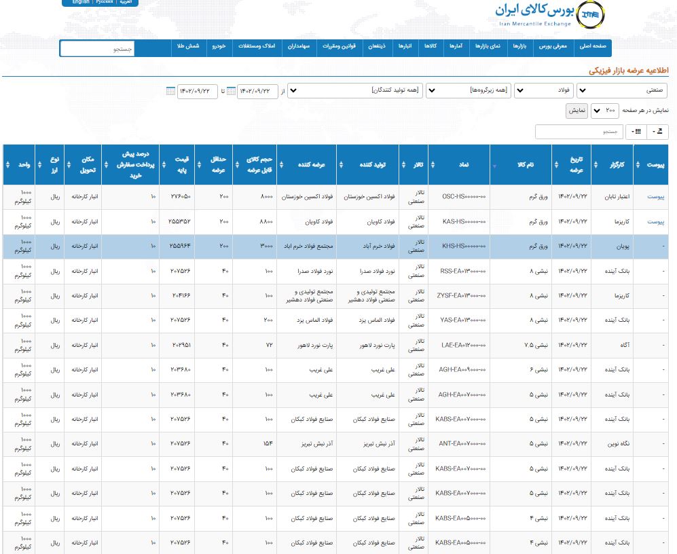Click the اطلاعیه عرضه بازار فیزیکی heading
The width and height of the screenshot is (677, 554).
(x=628, y=71)
